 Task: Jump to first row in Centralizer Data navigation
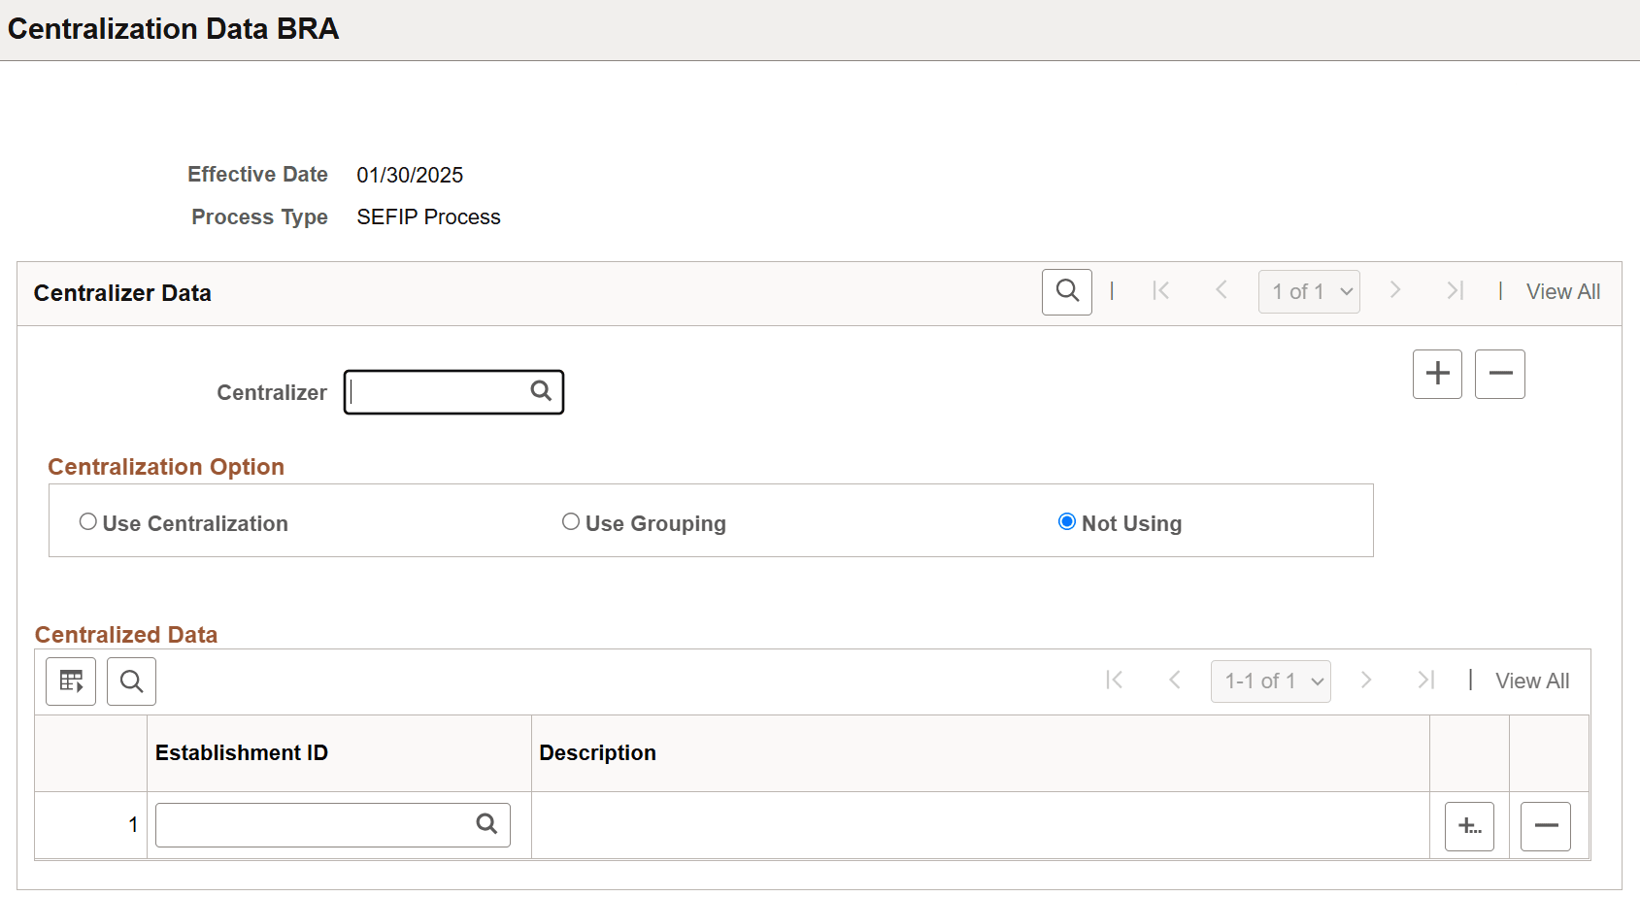click(1160, 290)
